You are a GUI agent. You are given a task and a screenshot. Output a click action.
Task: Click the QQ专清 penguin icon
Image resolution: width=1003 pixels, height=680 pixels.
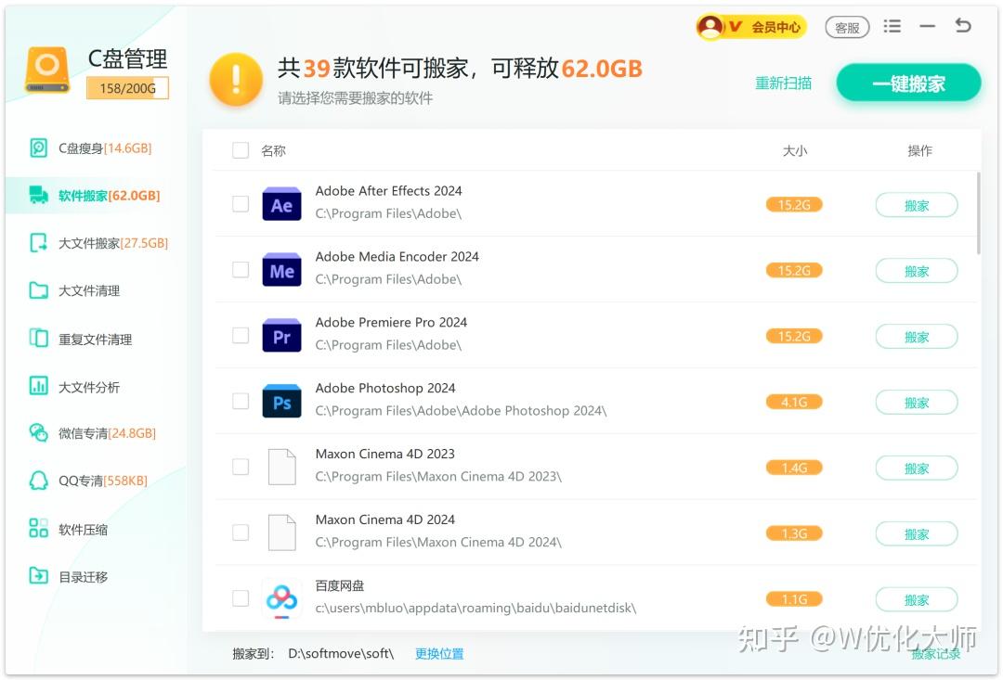(38, 481)
